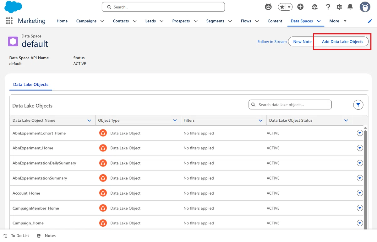This screenshot has height=242, width=377.
Task: Go to the Contacts tab
Action: (121, 21)
